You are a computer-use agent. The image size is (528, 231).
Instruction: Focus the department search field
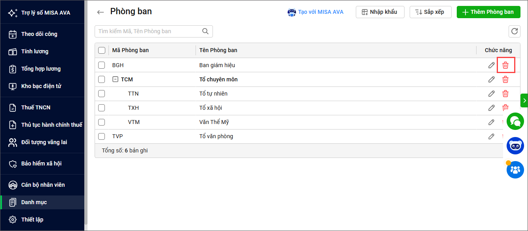pos(149,32)
